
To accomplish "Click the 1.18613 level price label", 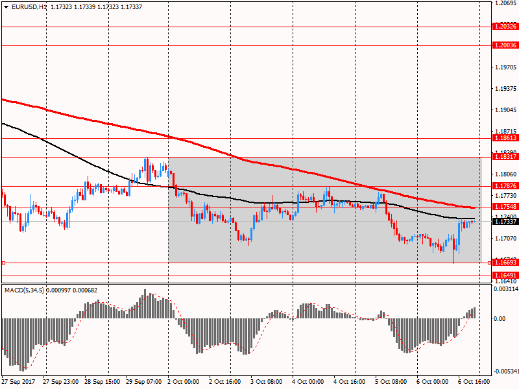I will tap(505, 138).
